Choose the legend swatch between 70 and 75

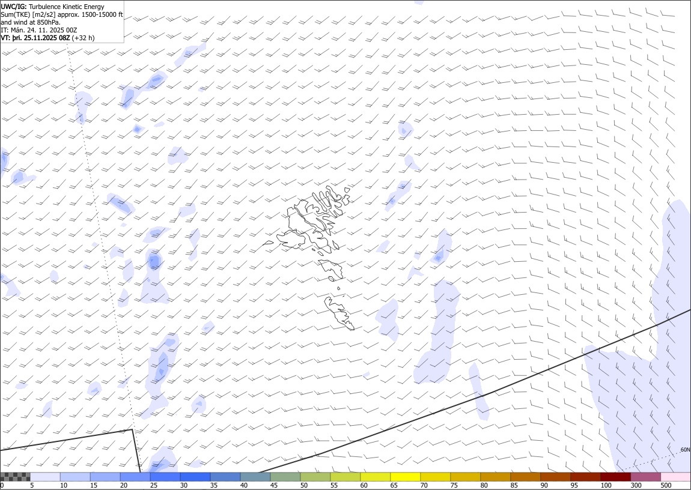[x=435, y=477]
